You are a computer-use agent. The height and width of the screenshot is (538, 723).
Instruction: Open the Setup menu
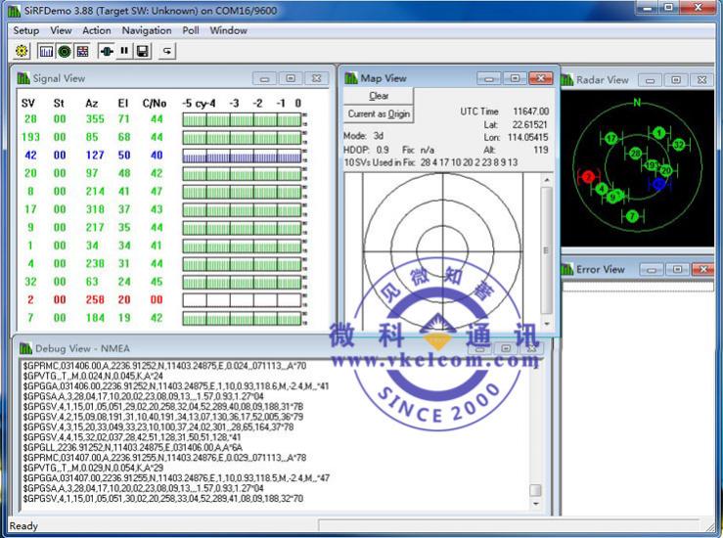(26, 30)
